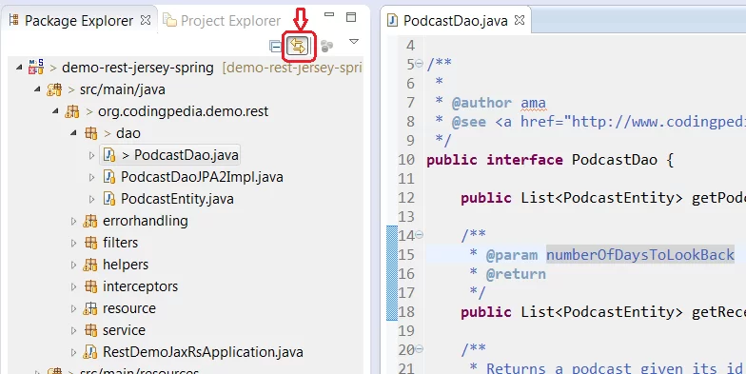746x374 pixels.
Task: Click the focus on active task icon
Action: 326,46
